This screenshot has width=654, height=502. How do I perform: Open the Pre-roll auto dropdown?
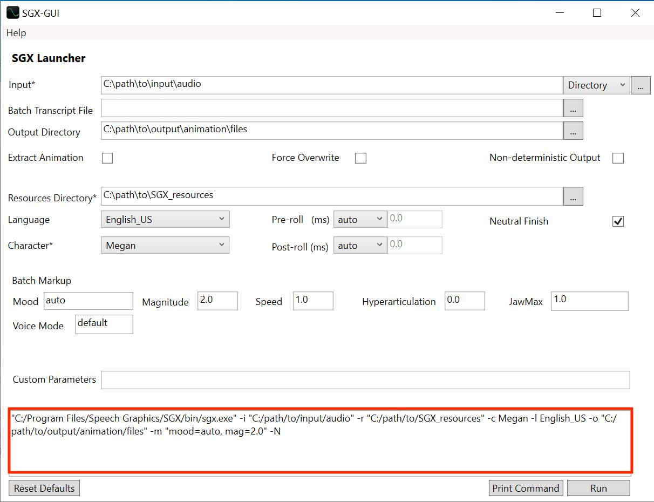tap(360, 219)
